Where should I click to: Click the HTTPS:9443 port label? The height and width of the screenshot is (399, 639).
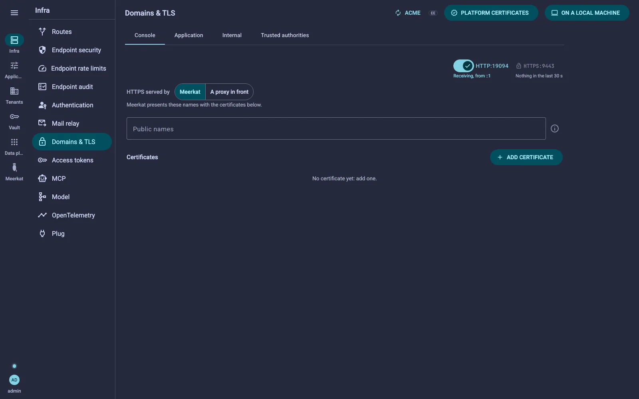point(539,66)
